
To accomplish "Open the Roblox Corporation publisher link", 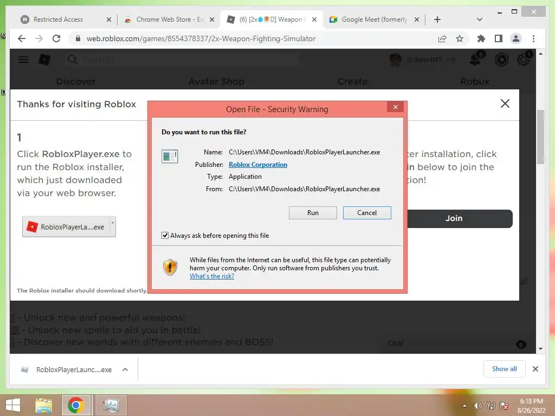I will pos(257,165).
